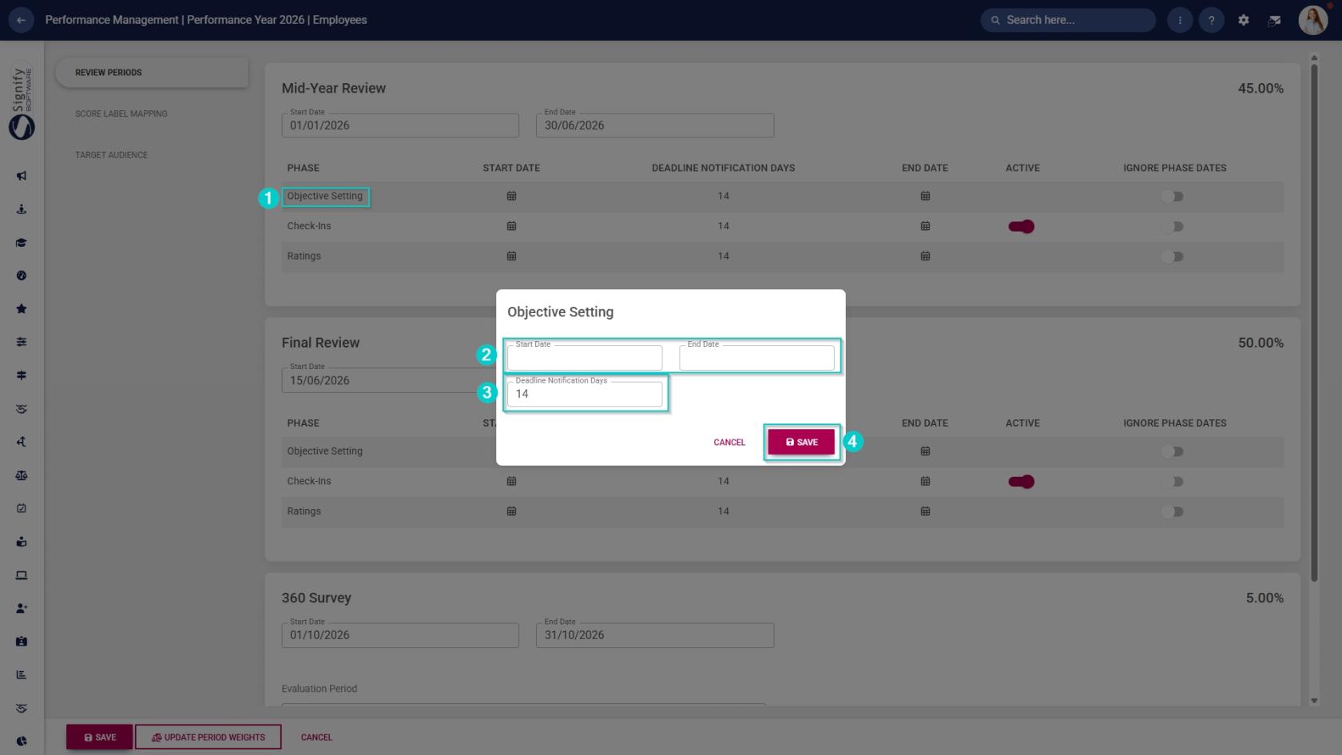Switch to Target Audience tab
This screenshot has width=1342, height=755.
[x=111, y=155]
